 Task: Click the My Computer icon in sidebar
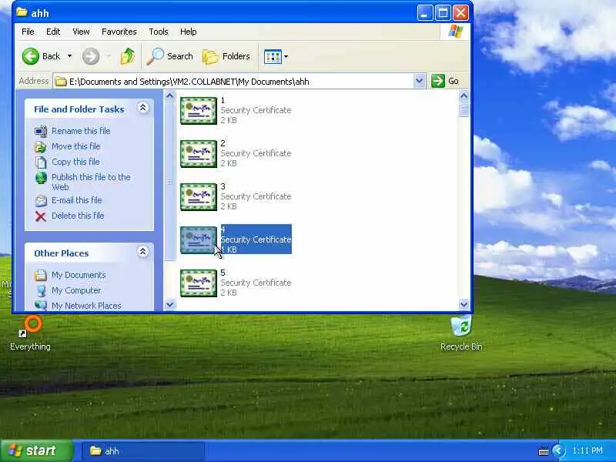click(41, 291)
